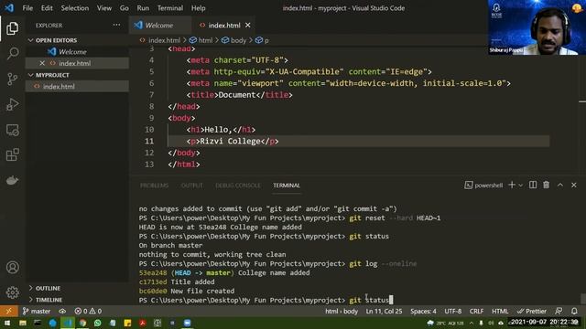586x329 pixels.
Task: Switch to the Welcome editor tab
Action: 159,25
